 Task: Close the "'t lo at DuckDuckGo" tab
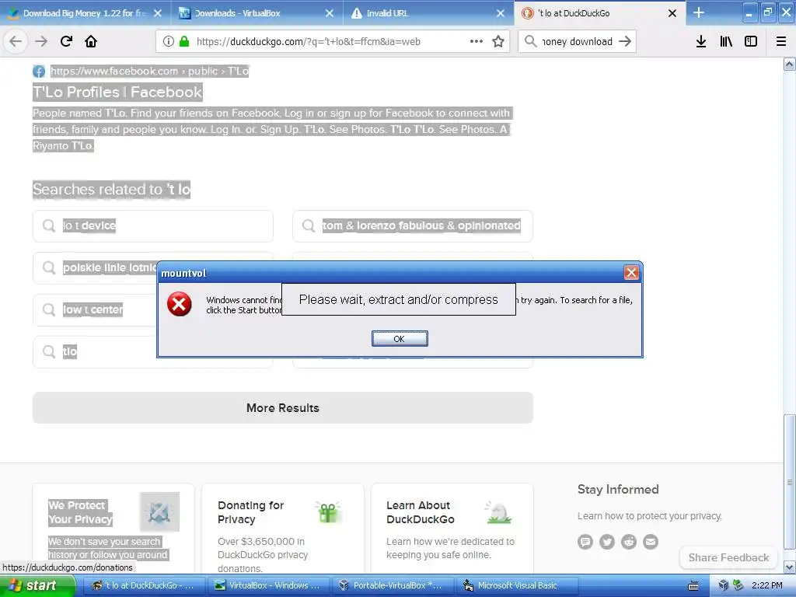(x=672, y=13)
